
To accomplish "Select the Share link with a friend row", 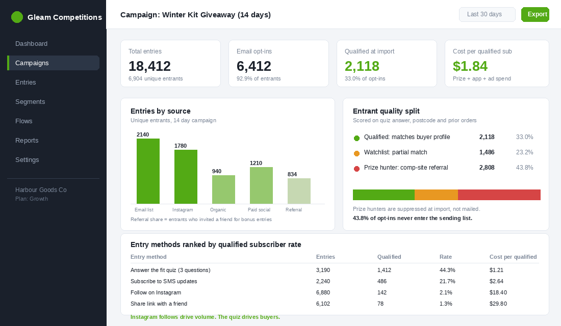I will coord(335,304).
